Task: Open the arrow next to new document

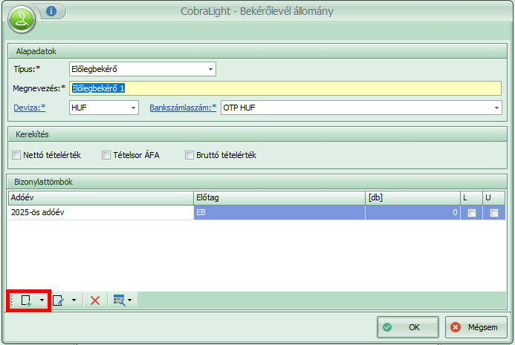Action: [42, 300]
